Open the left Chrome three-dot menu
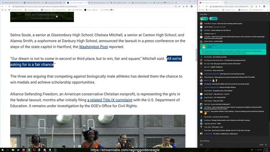 tap(195, 6)
